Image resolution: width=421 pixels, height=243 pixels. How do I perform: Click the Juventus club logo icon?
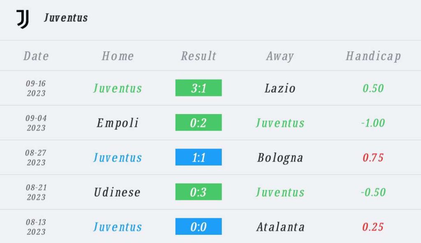23,19
